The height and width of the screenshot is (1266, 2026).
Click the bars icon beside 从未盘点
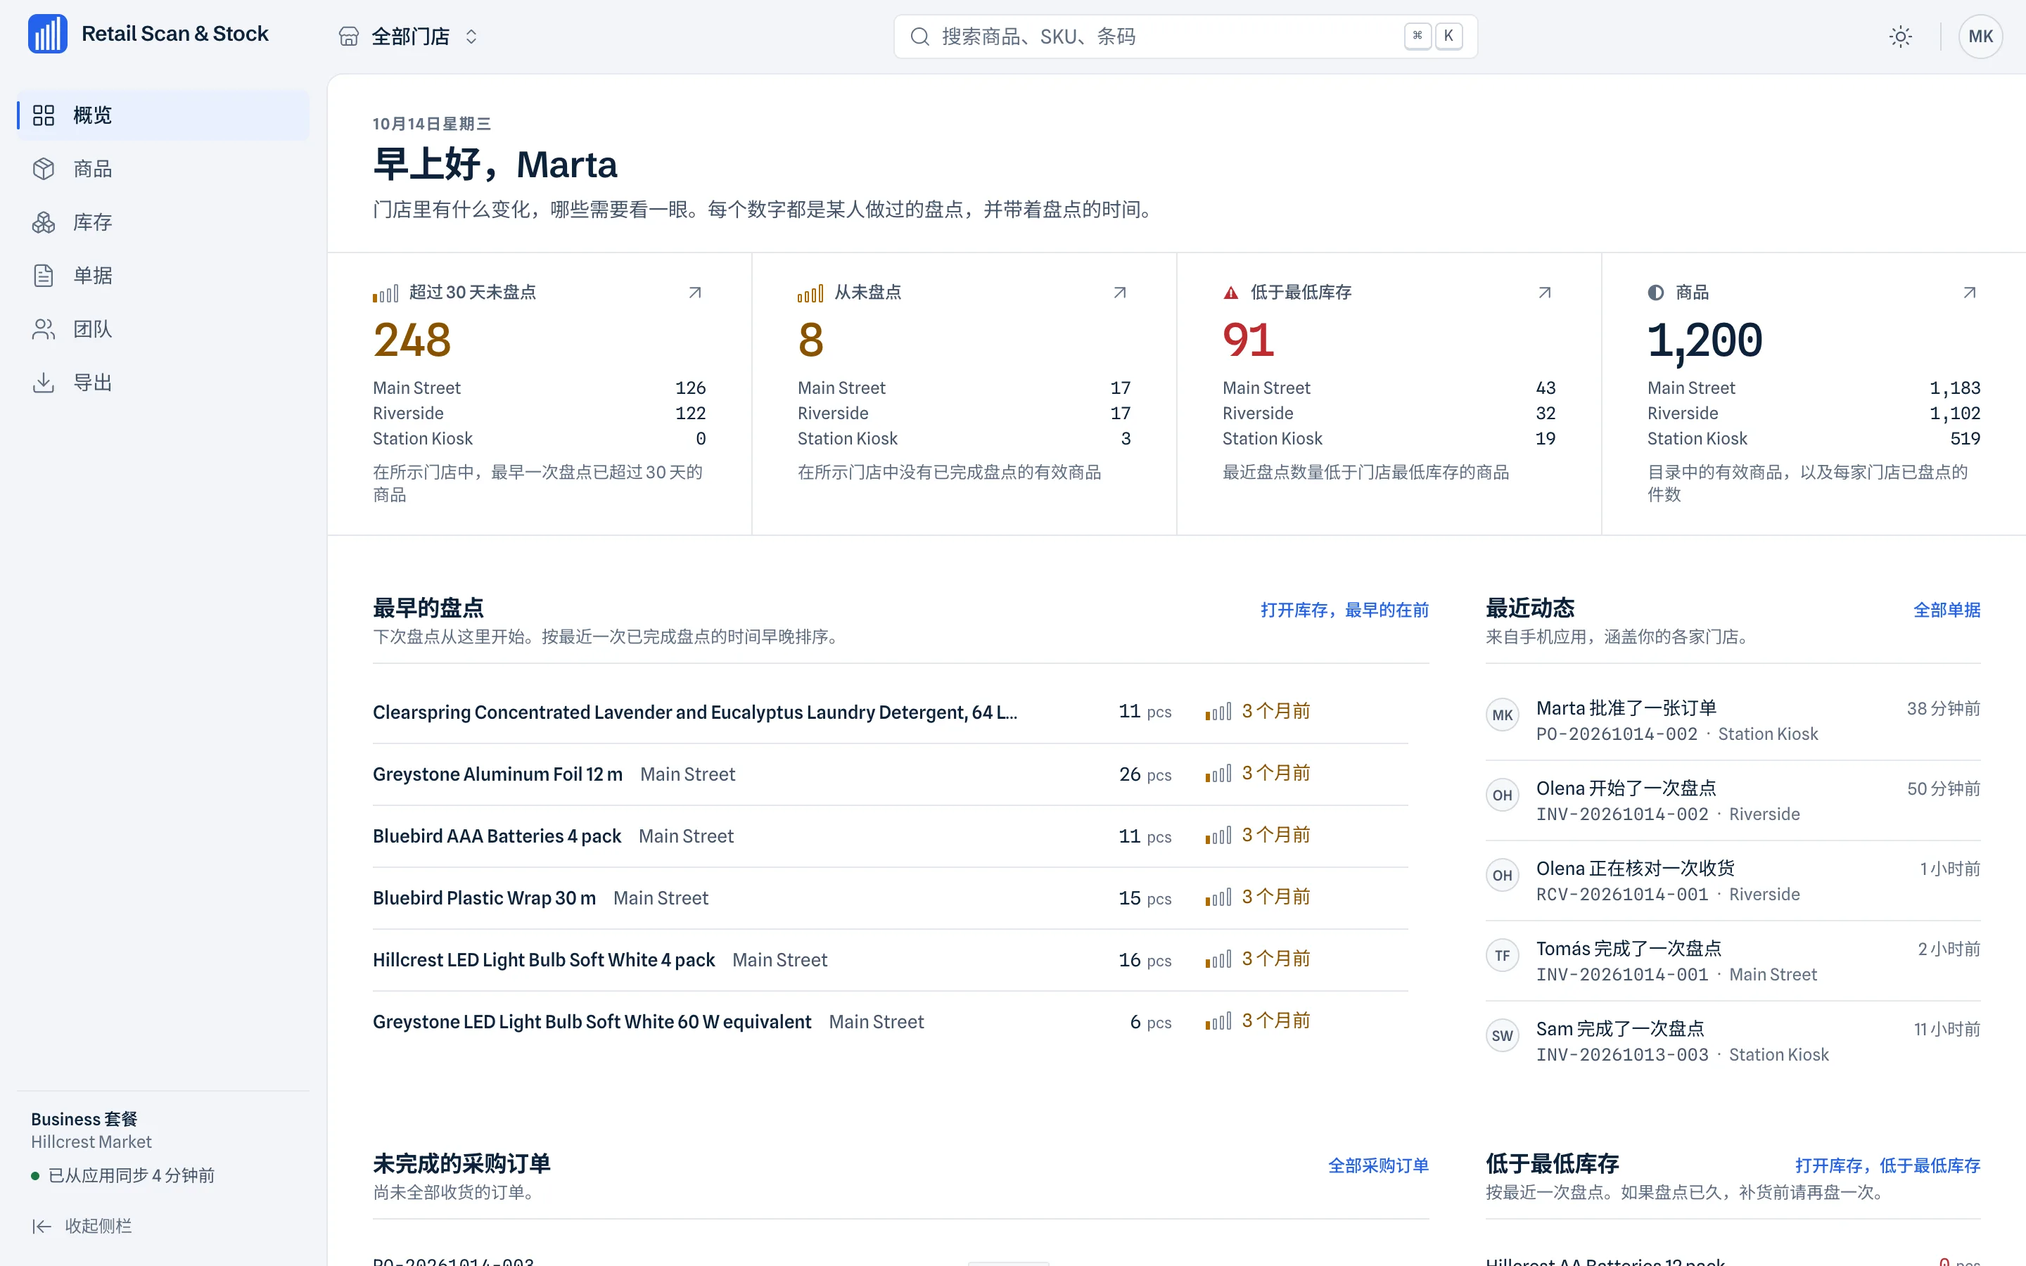(810, 294)
